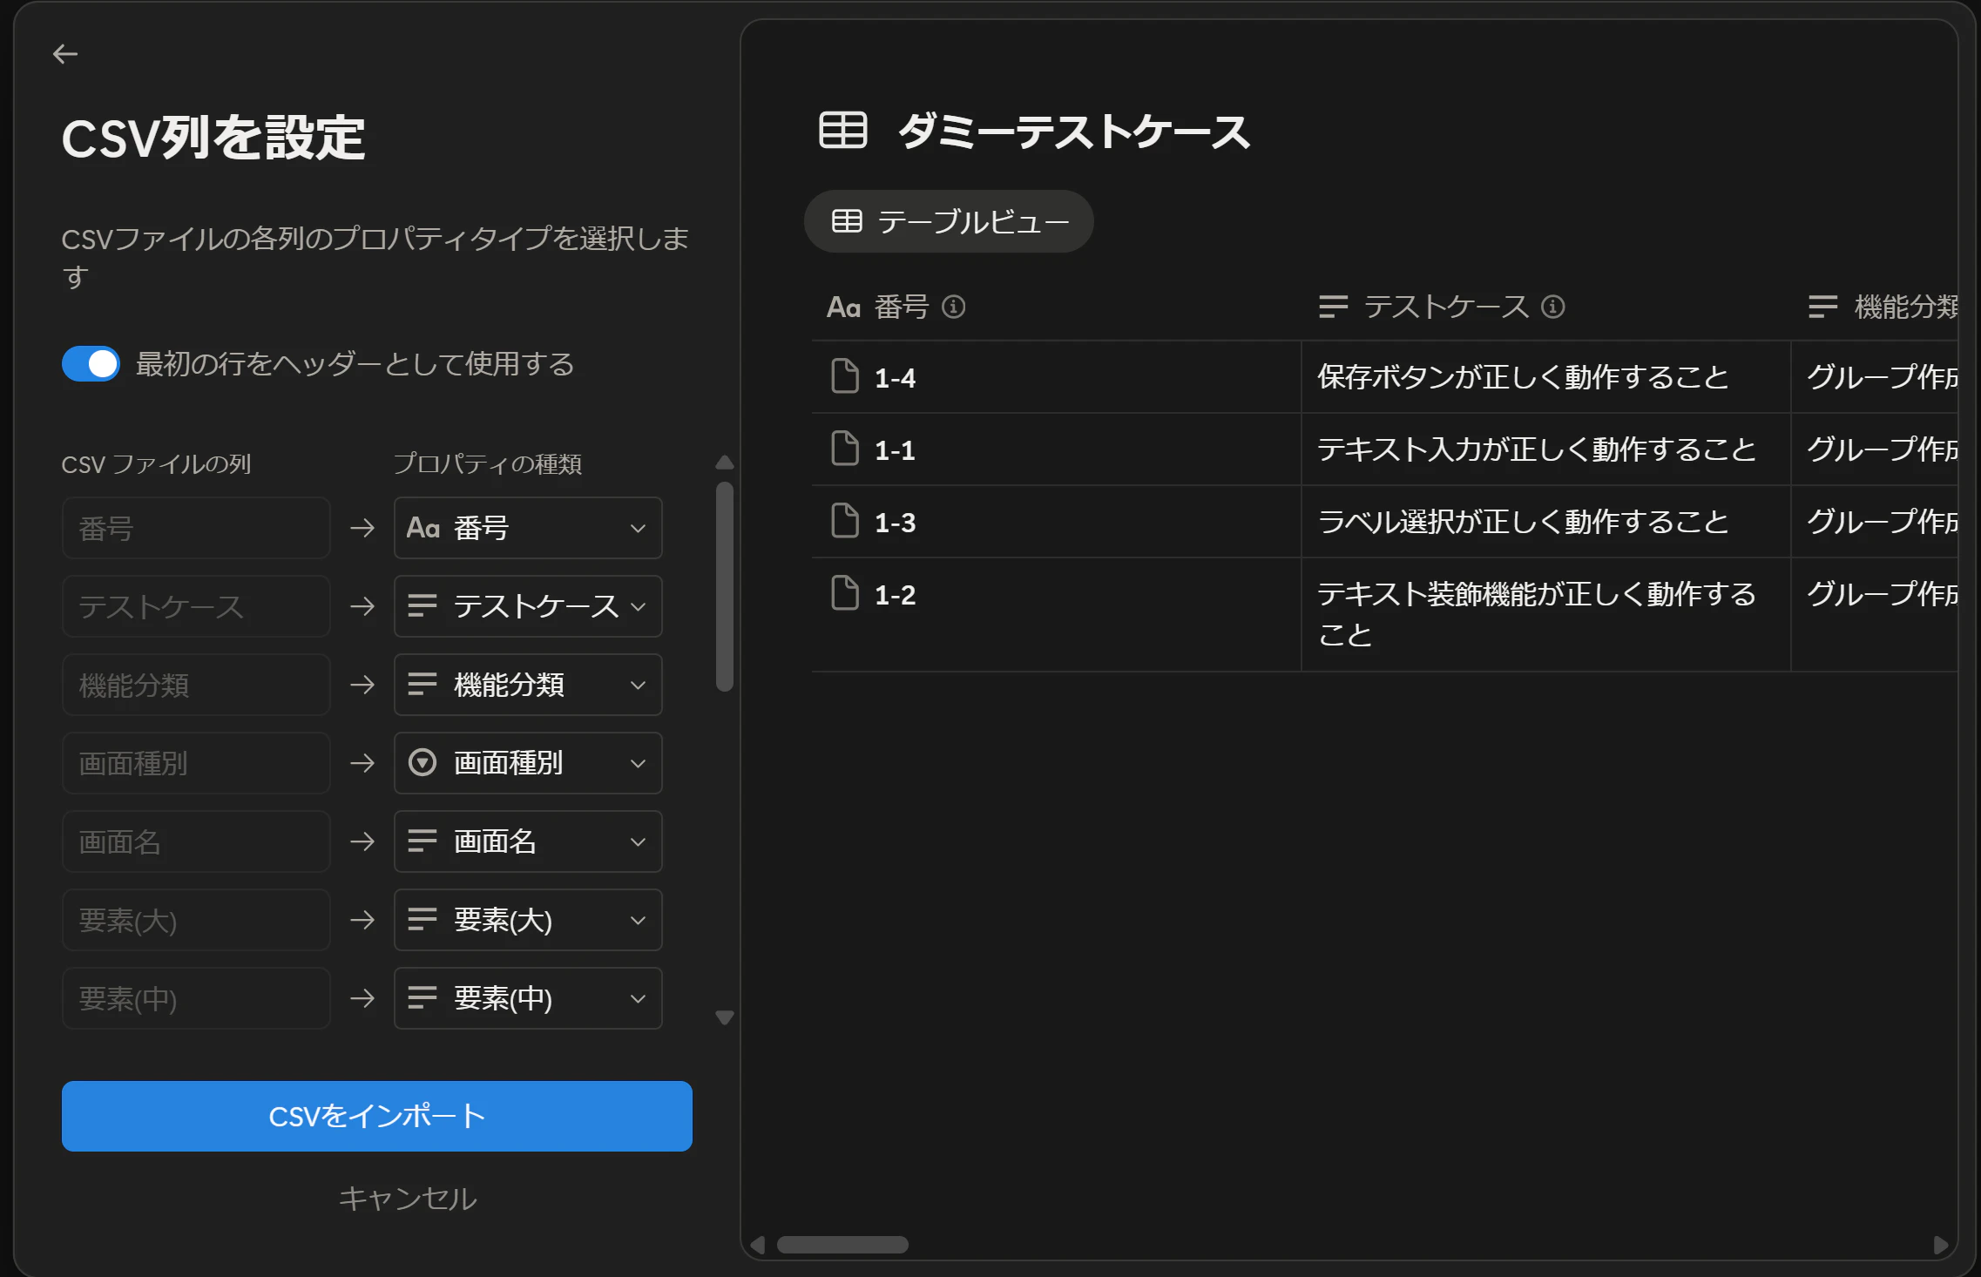Image resolution: width=1981 pixels, height=1277 pixels.
Task: Click the ダミーテストケース database title
Action: tap(1074, 132)
